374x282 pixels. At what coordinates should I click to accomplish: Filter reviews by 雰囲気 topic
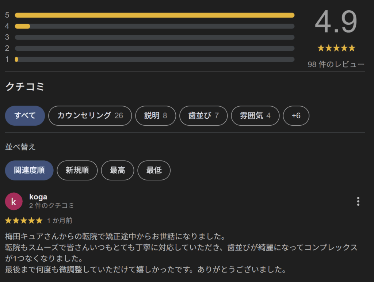tap(255, 116)
